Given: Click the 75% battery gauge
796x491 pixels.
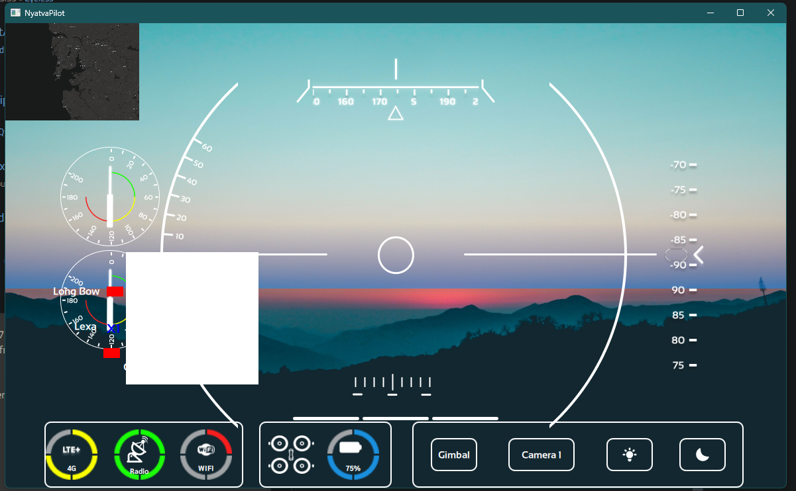Looking at the screenshot, I should (x=353, y=454).
